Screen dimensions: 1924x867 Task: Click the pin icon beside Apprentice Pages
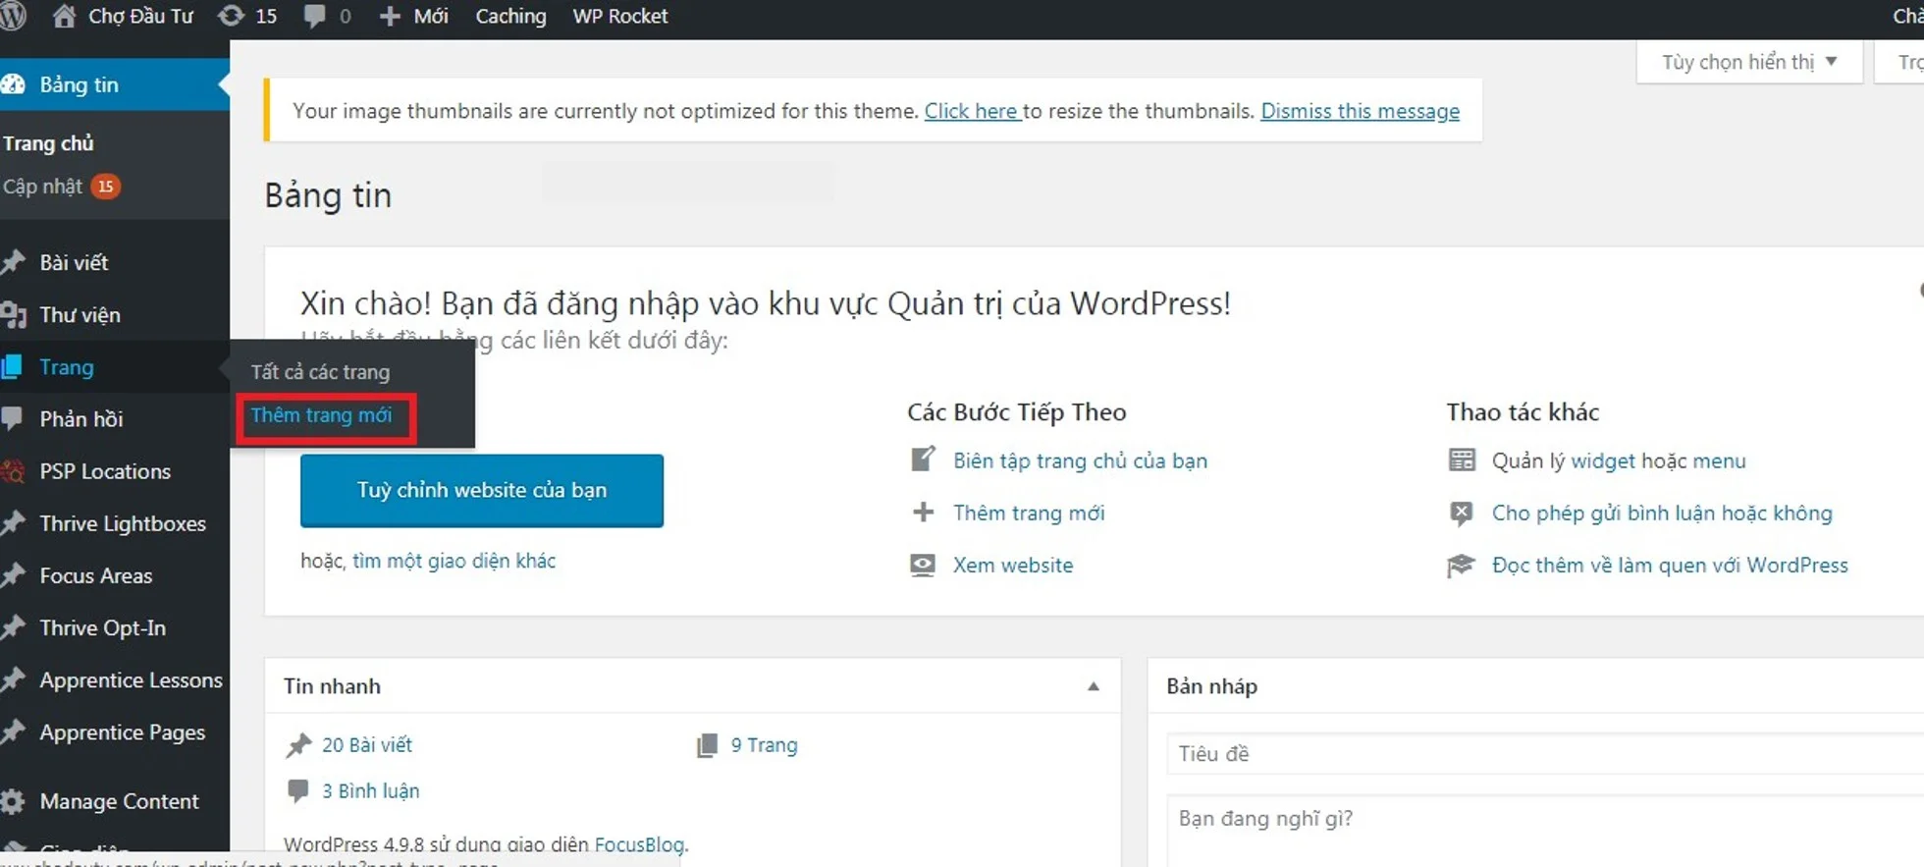(13, 732)
